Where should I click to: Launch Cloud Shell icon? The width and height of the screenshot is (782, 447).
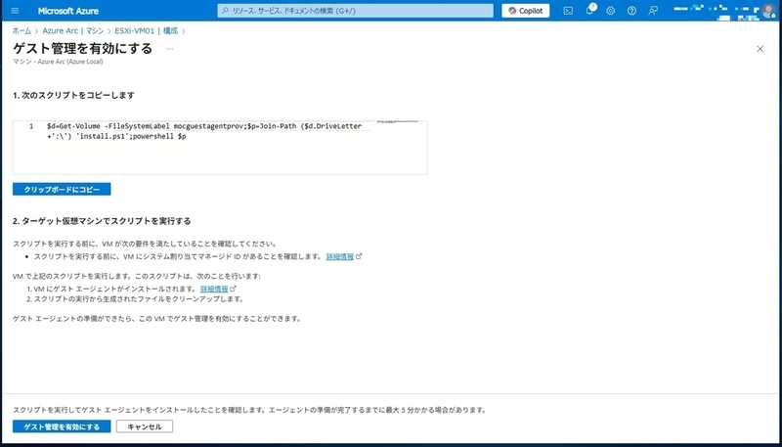pos(568,11)
